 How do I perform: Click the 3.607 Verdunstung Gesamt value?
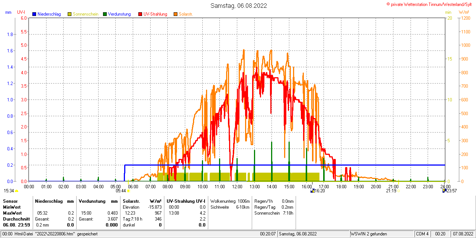pyautogui.click(x=112, y=219)
